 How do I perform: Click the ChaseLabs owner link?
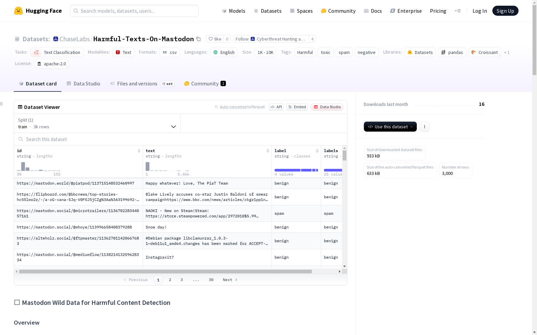tap(75, 39)
